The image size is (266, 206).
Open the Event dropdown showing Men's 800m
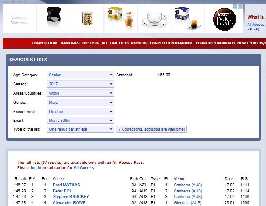(x=80, y=121)
